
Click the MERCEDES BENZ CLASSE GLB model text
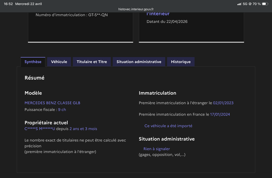tap(52, 103)
